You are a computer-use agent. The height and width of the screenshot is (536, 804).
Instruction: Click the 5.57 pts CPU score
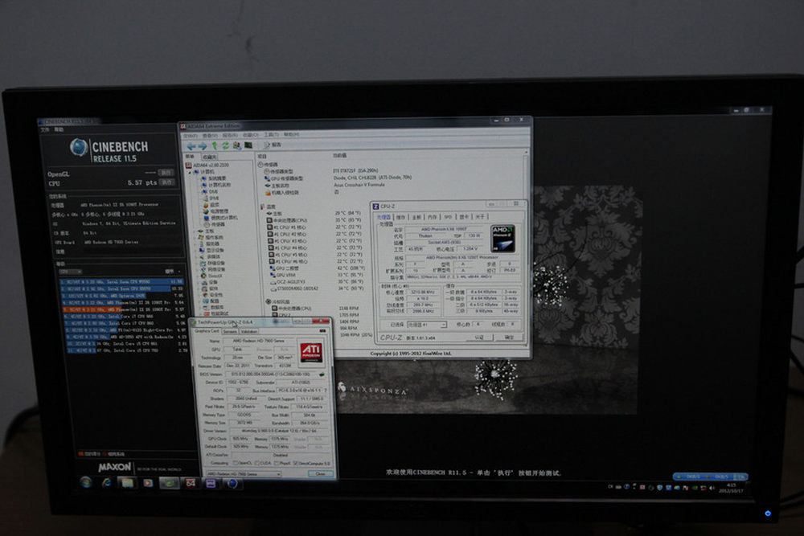[142, 182]
